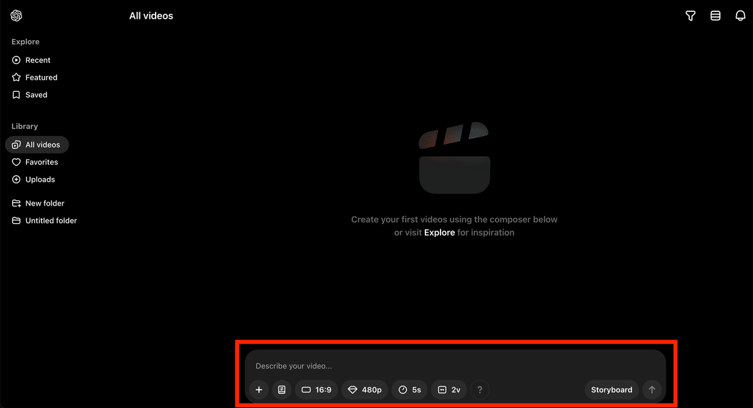Switch layout using the view icon
The width and height of the screenshot is (753, 408).
tap(715, 16)
